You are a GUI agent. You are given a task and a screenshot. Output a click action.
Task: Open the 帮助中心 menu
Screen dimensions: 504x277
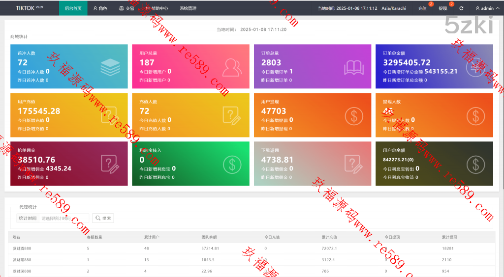(157, 8)
